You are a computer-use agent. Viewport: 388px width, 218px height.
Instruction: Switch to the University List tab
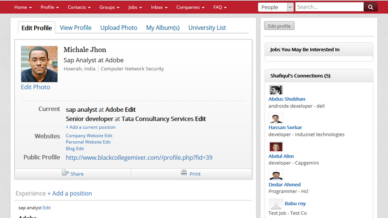click(x=207, y=28)
